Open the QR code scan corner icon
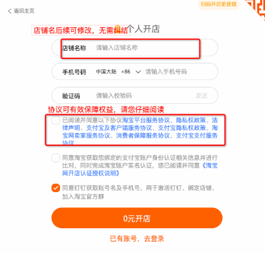 click(256, 8)
